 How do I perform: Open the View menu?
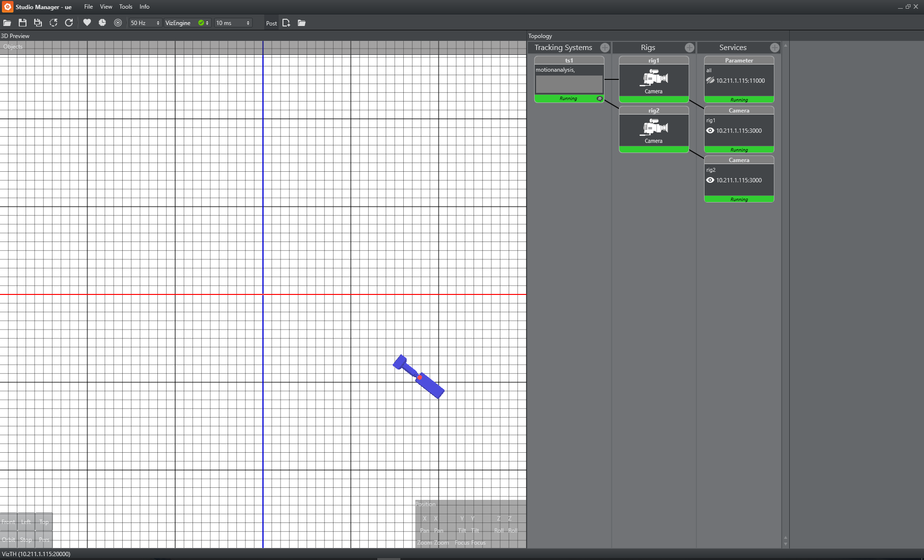[x=106, y=7]
